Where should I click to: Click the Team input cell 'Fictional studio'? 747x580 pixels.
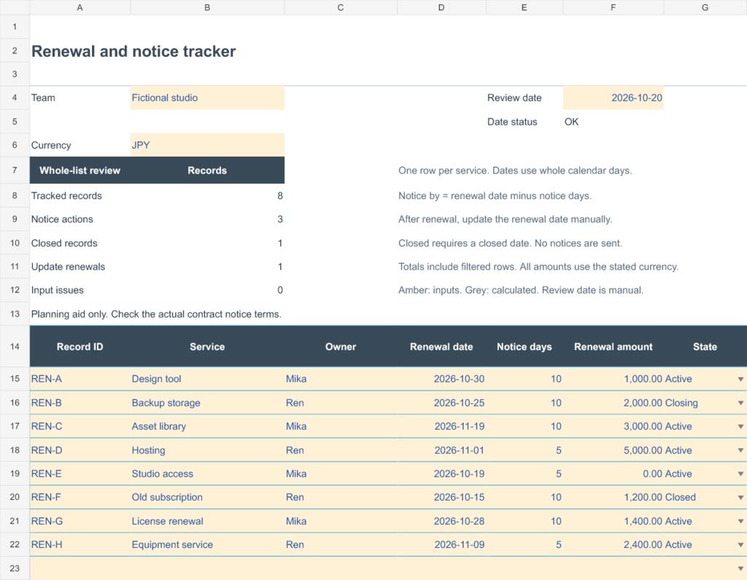207,98
